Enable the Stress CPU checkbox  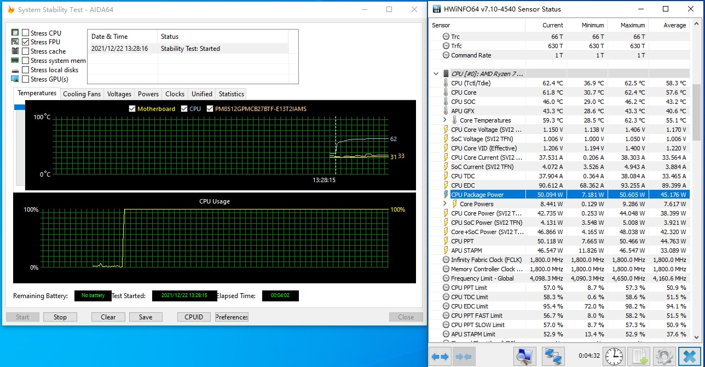(26, 33)
